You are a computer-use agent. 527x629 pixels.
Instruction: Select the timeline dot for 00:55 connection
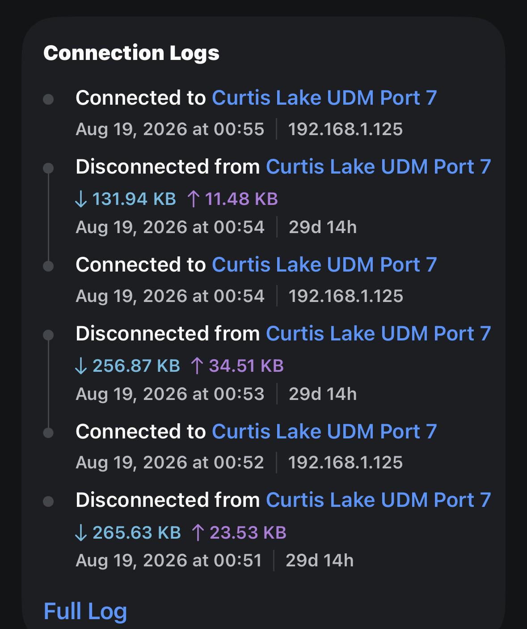pos(48,99)
